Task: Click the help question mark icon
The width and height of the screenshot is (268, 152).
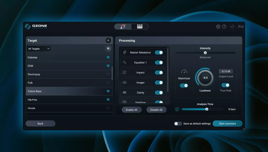Action: pyautogui.click(x=224, y=27)
